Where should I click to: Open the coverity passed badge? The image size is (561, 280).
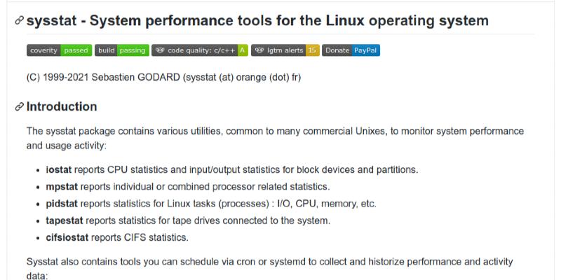59,50
